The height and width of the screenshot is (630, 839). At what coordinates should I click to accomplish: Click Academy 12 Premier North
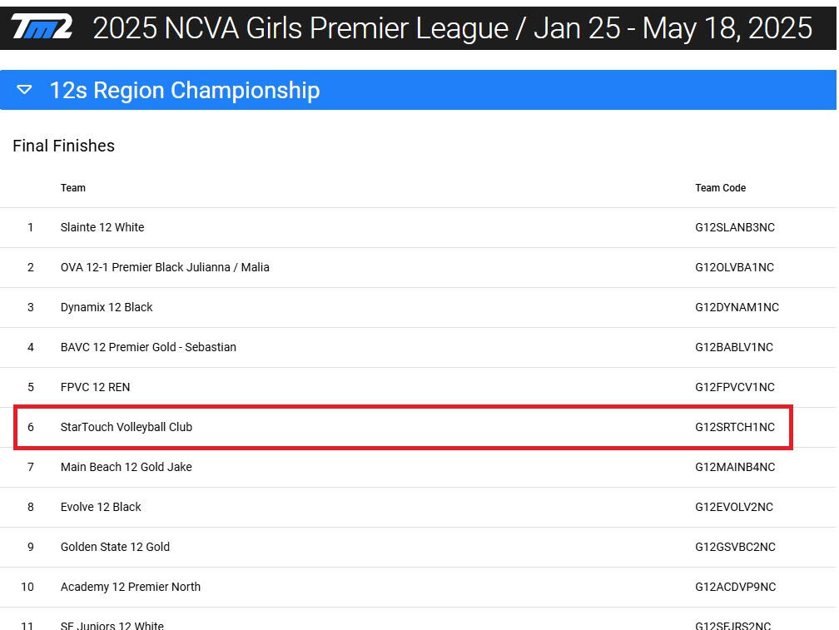pos(131,587)
